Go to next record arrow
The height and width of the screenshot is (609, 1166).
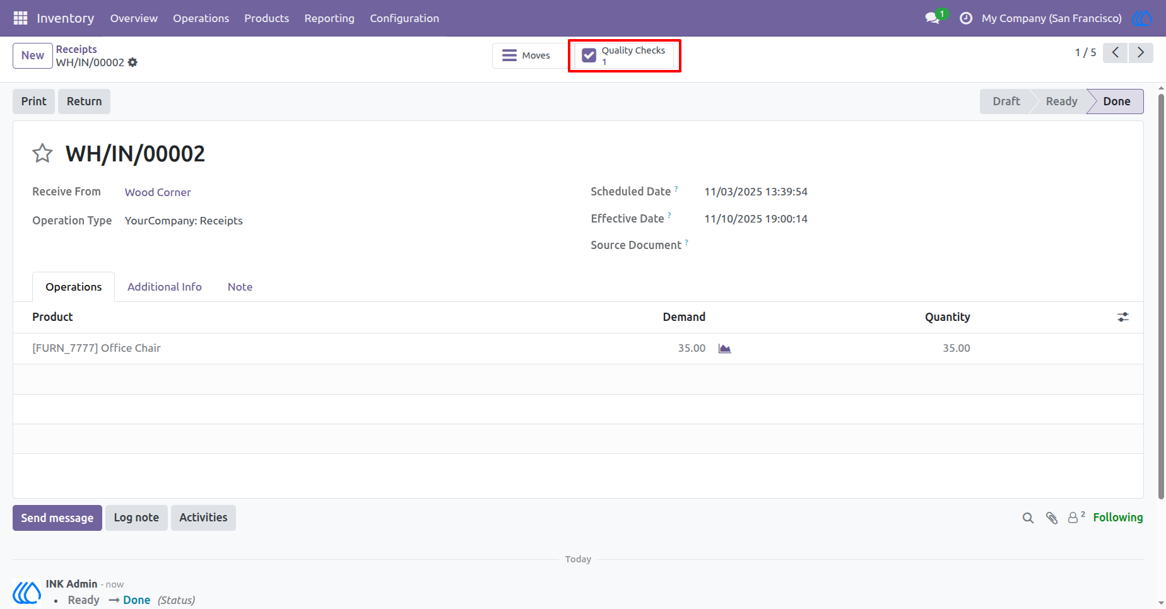[1141, 53]
